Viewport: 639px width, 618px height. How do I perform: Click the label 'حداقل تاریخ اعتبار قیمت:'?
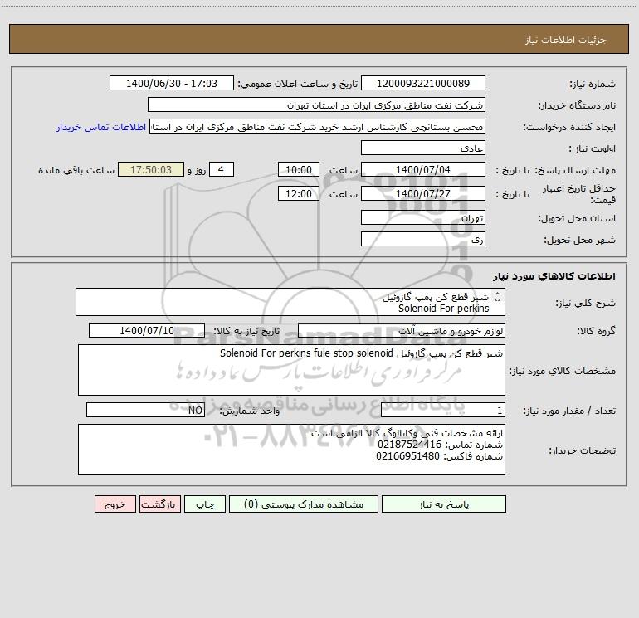[x=579, y=194]
